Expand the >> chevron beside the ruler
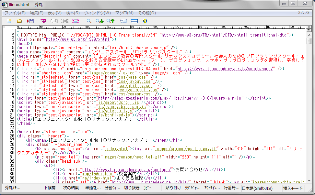 coord(5,27)
